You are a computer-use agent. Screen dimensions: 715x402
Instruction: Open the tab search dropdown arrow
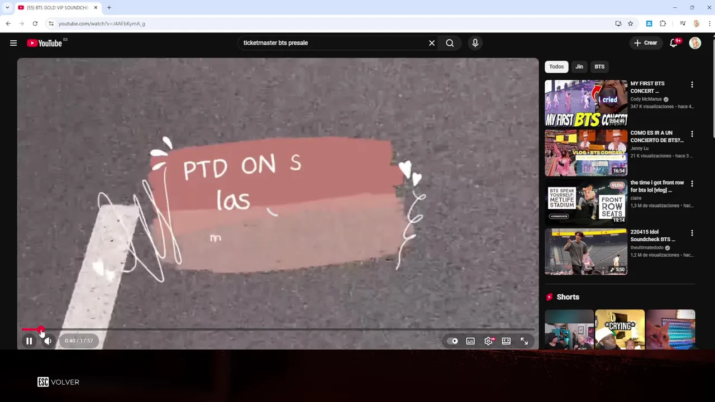7,7
